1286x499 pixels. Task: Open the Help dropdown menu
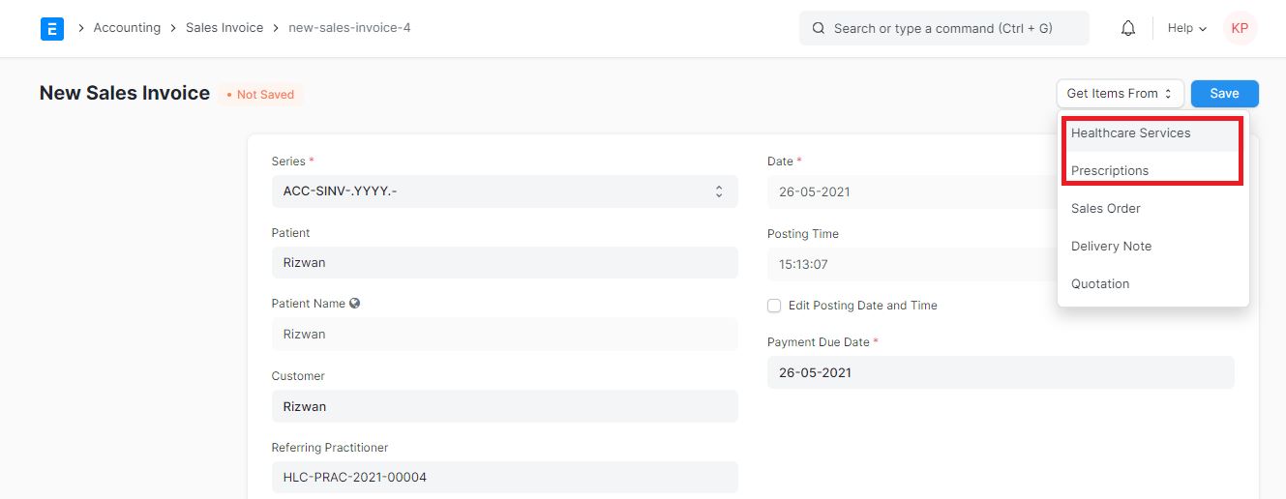click(x=1186, y=28)
